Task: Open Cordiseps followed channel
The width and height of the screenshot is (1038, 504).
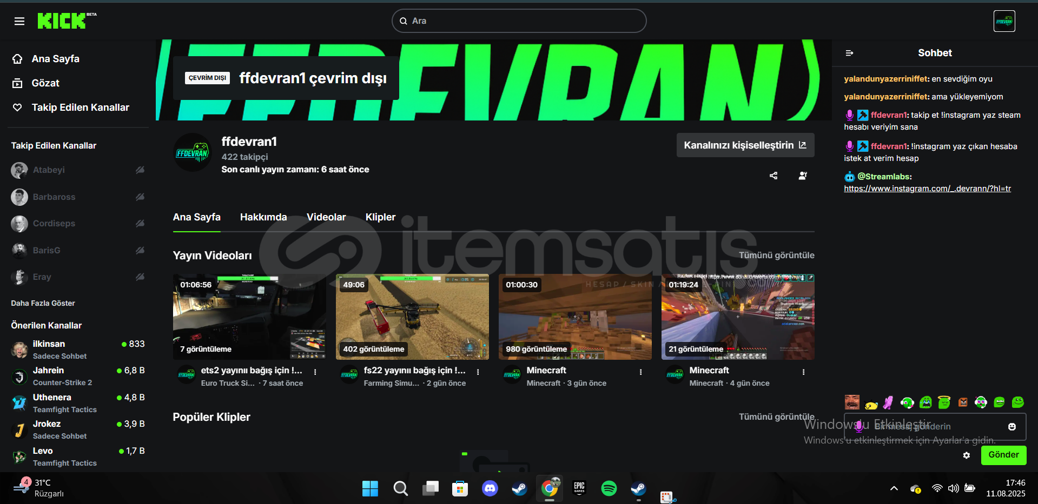Action: (x=54, y=224)
